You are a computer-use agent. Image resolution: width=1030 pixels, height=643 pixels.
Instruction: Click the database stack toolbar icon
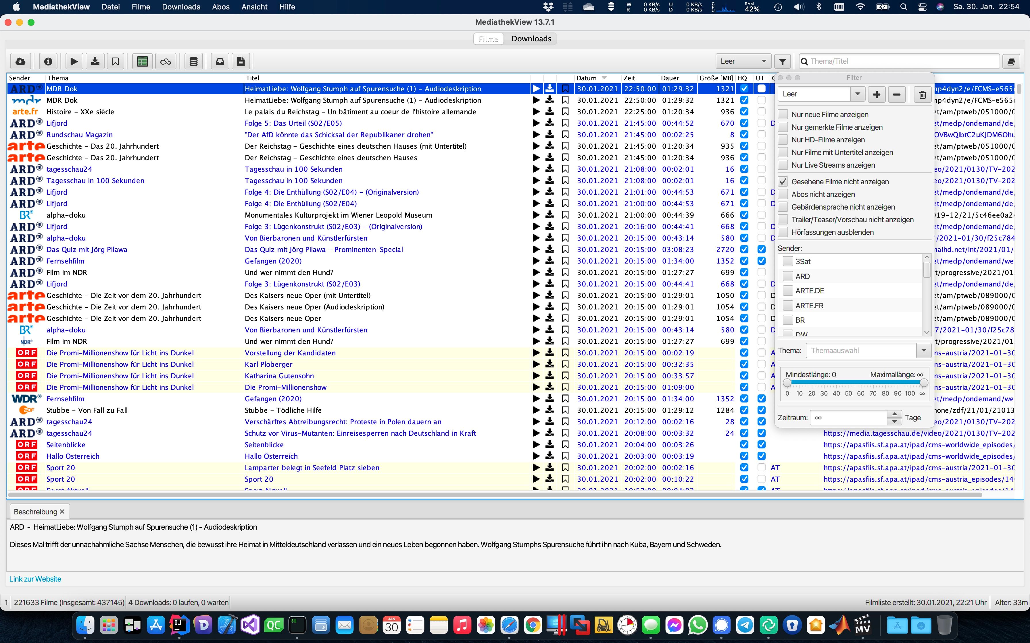pos(193,62)
